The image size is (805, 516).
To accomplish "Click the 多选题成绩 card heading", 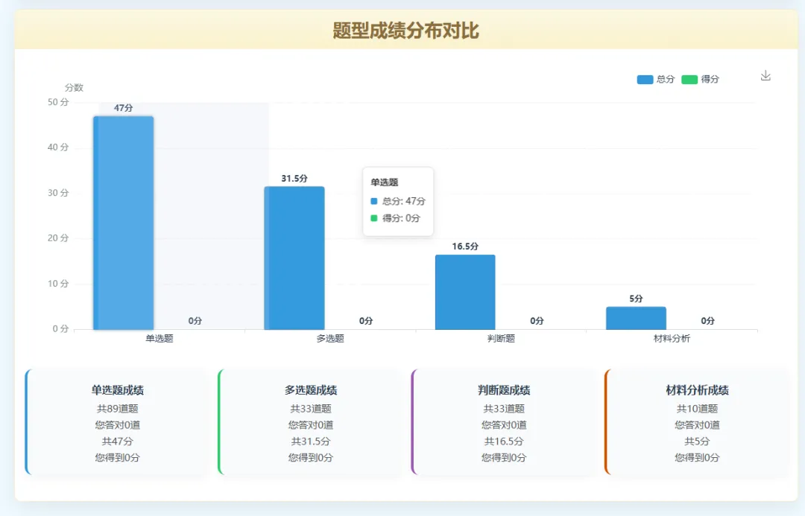I will [x=311, y=390].
